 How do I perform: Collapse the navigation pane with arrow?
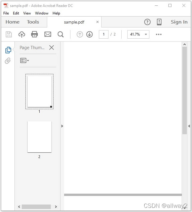point(62,126)
